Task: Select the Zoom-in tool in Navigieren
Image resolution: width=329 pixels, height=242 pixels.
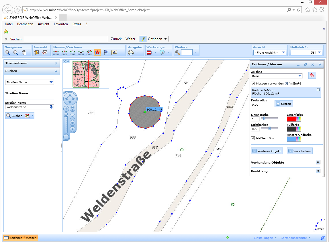Action: pyautogui.click(x=7, y=52)
